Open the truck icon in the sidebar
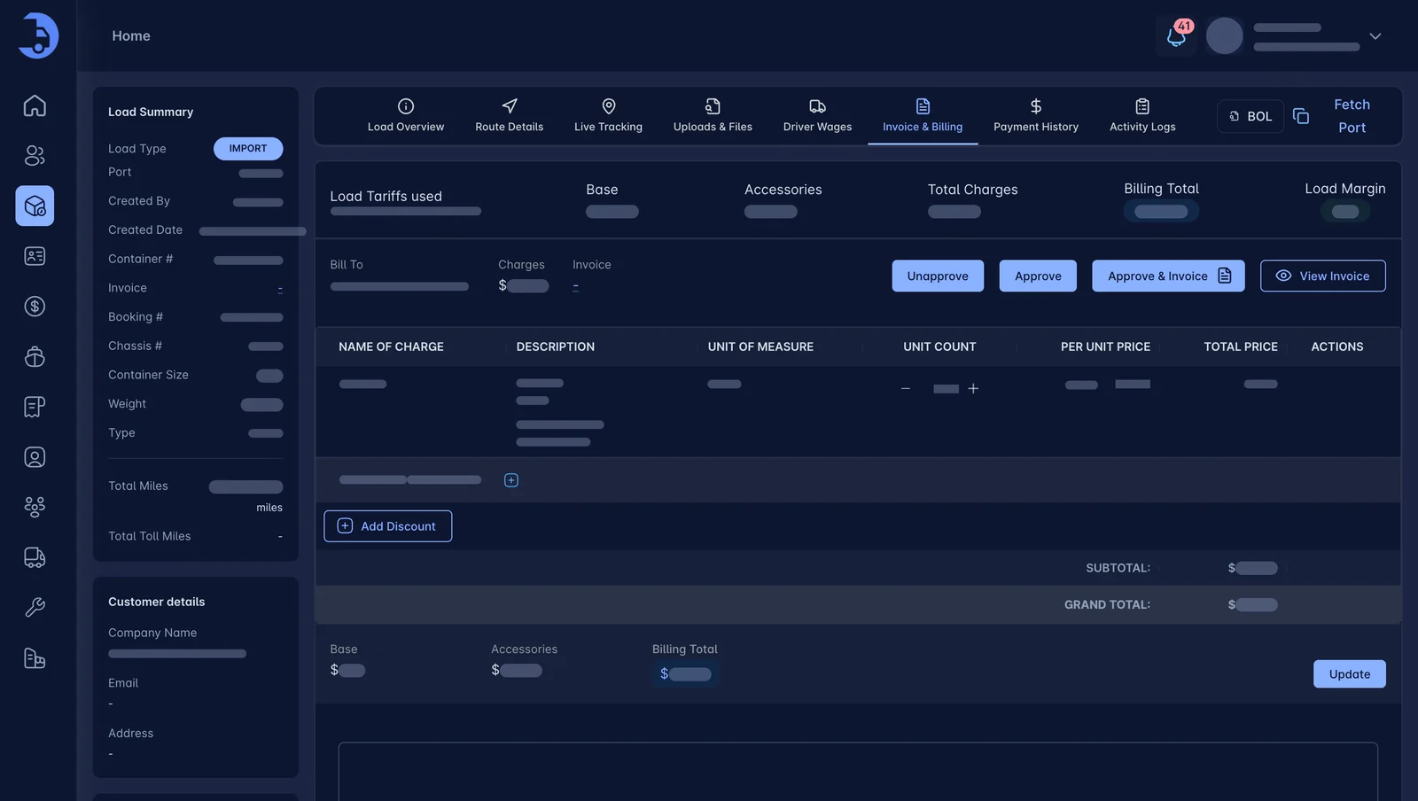1418x801 pixels. tap(35, 557)
